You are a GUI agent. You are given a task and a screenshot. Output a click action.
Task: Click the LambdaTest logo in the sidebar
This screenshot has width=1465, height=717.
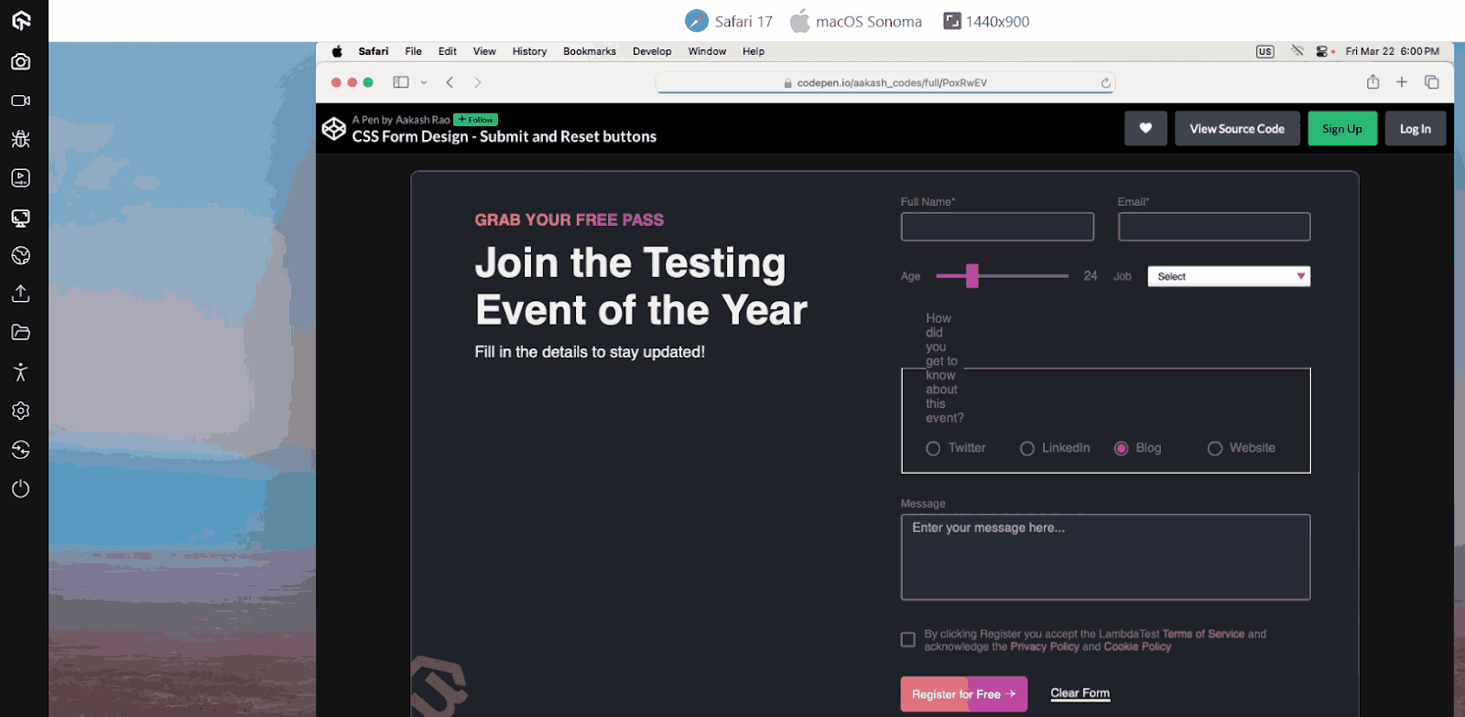pyautogui.click(x=21, y=20)
